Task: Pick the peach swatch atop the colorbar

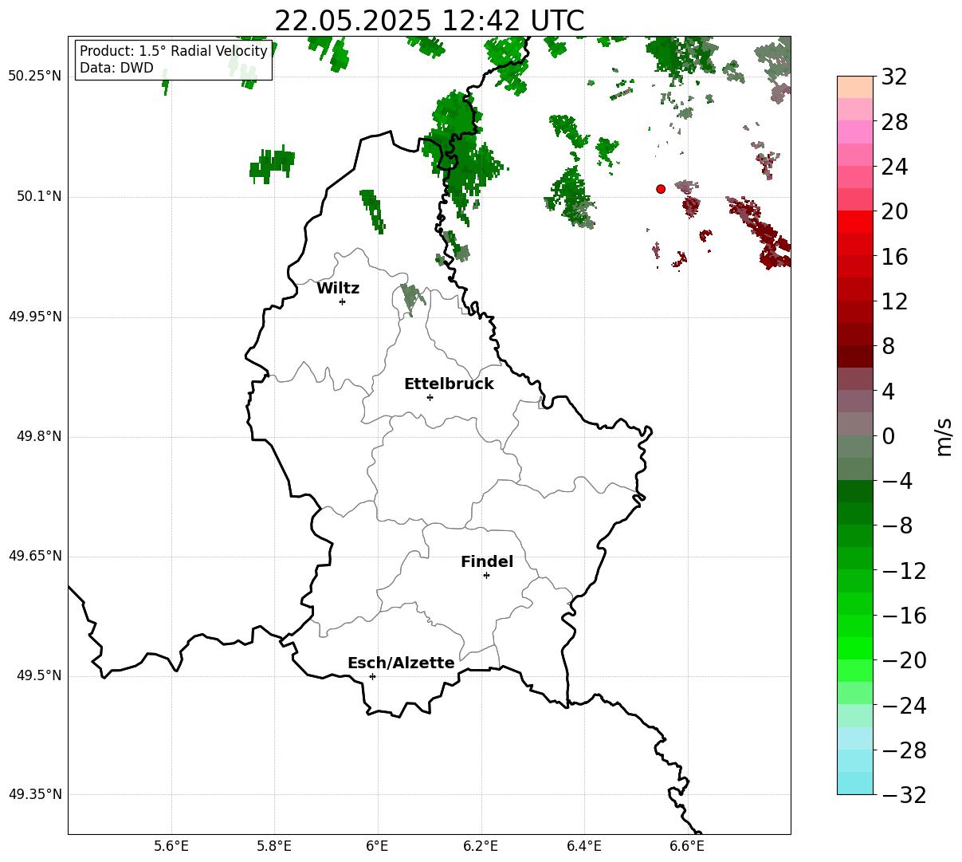Action: click(855, 87)
